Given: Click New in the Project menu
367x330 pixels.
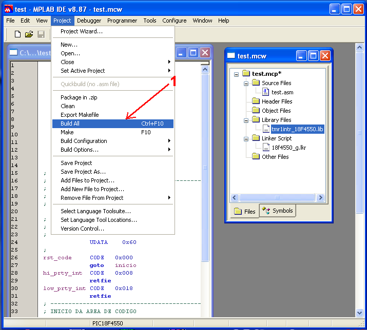Looking at the screenshot, I should 113,45.
